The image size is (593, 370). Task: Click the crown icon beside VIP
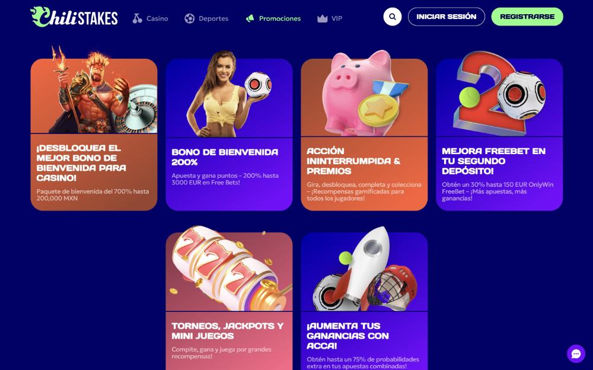pos(322,18)
